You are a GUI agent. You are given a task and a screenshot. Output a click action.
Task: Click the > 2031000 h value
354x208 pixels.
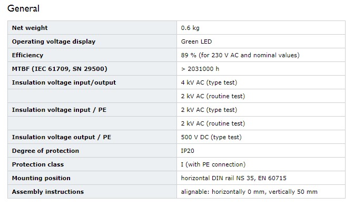pyautogui.click(x=200, y=69)
